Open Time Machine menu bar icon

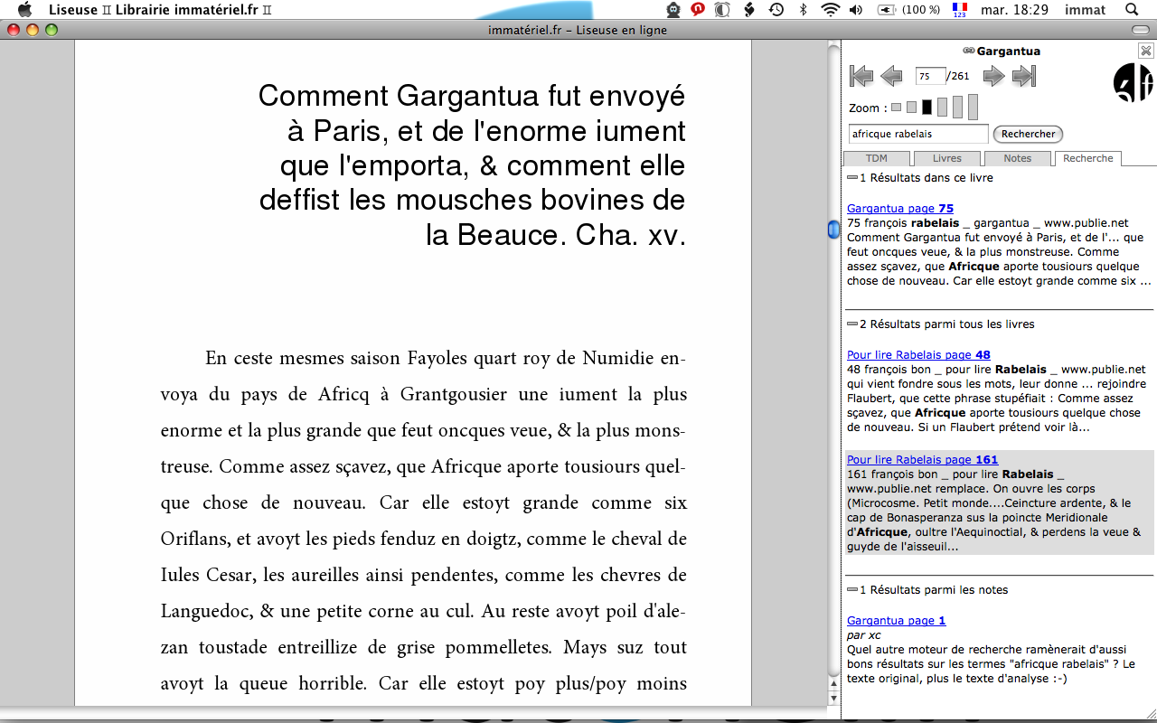(x=776, y=10)
